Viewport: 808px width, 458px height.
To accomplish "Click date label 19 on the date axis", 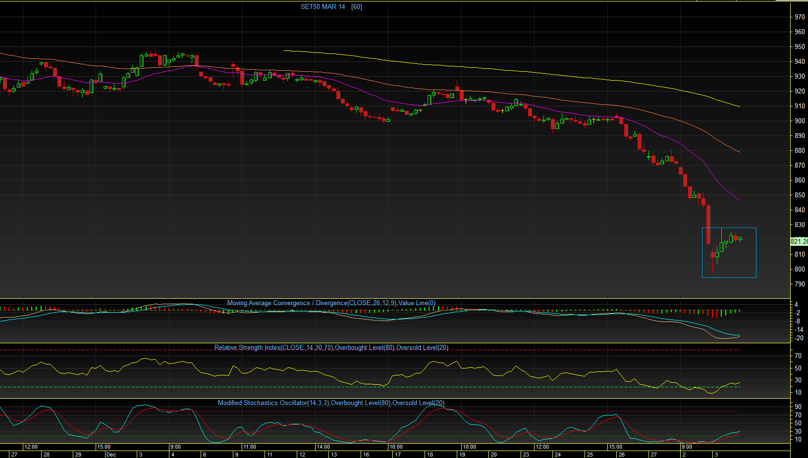I will click(462, 455).
